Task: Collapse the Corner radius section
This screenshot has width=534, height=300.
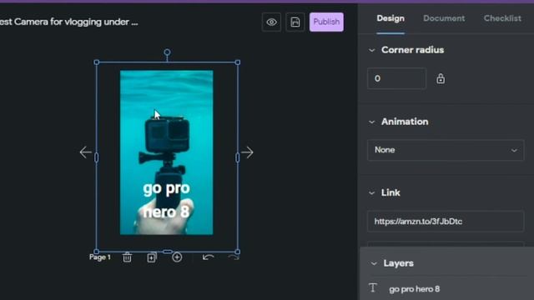Action: tap(372, 50)
